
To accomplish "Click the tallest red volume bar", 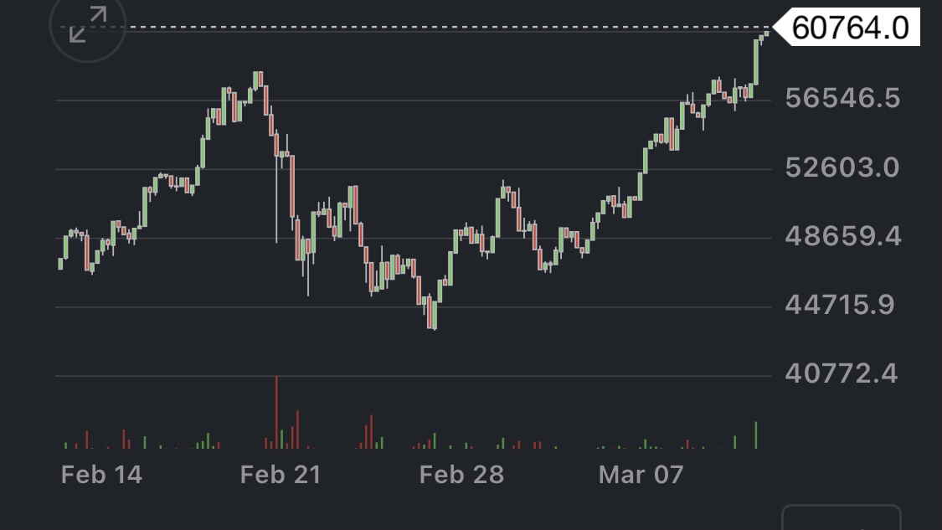I will coord(276,412).
